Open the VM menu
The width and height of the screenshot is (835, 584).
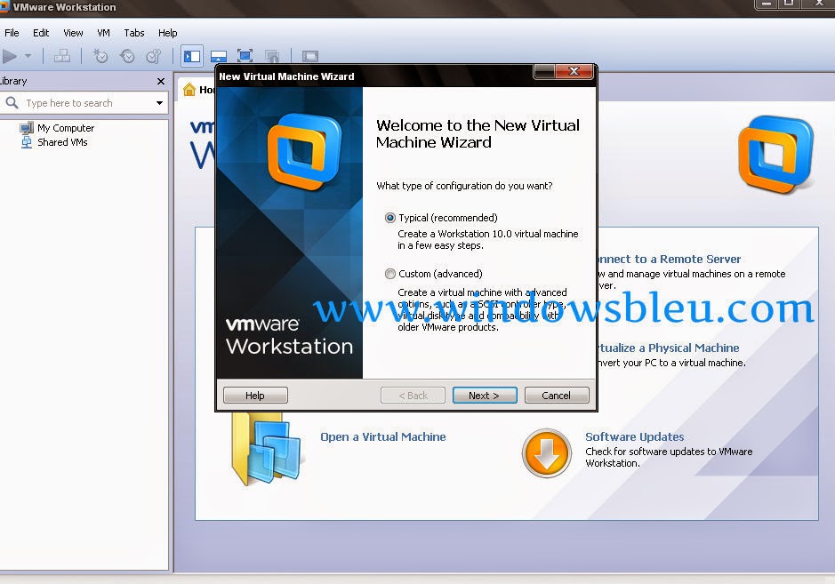103,33
